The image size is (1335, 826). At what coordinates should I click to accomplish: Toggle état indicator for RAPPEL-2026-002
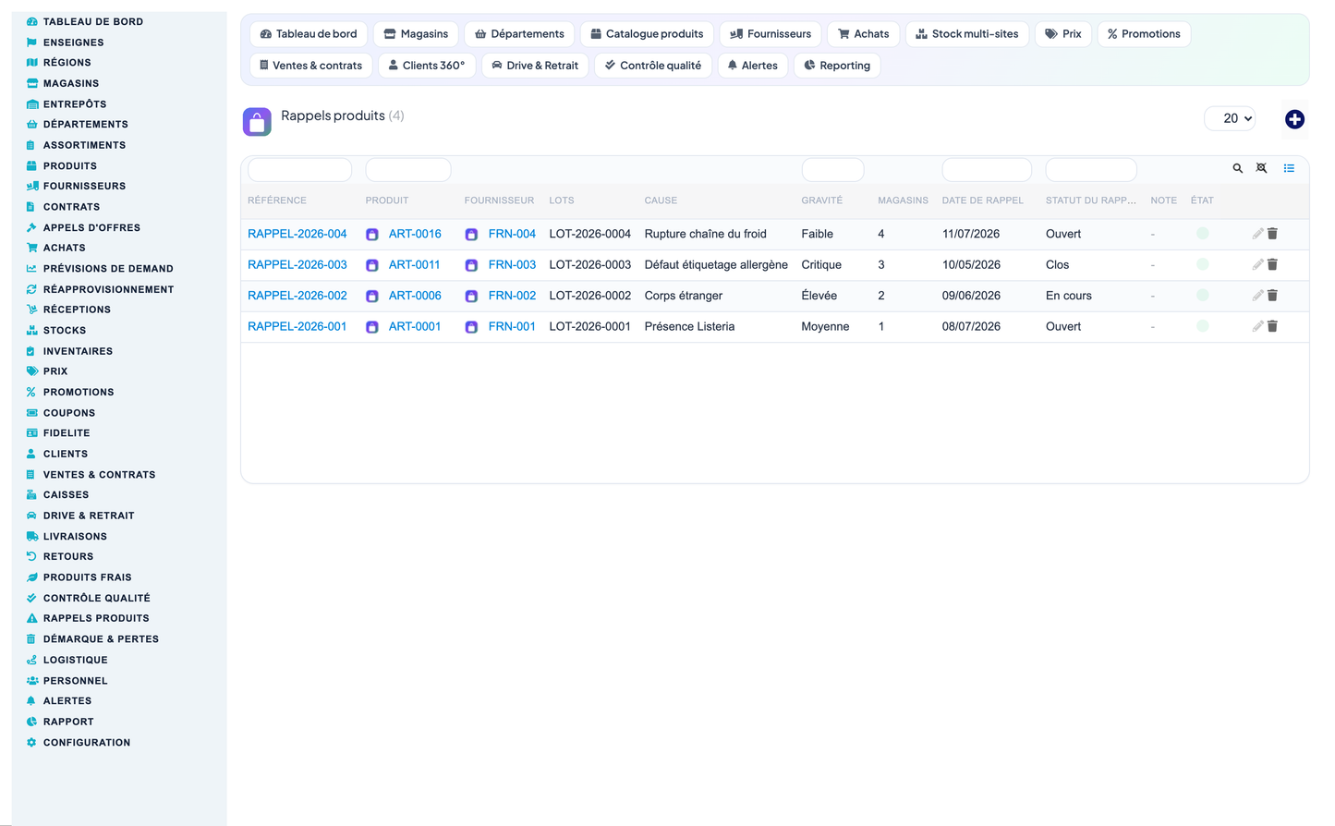coord(1202,296)
